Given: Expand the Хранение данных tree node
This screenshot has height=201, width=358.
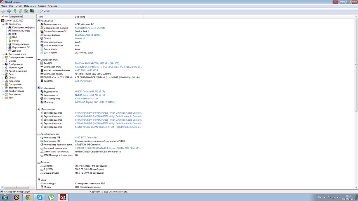Looking at the screenshot, I should coord(3,71).
